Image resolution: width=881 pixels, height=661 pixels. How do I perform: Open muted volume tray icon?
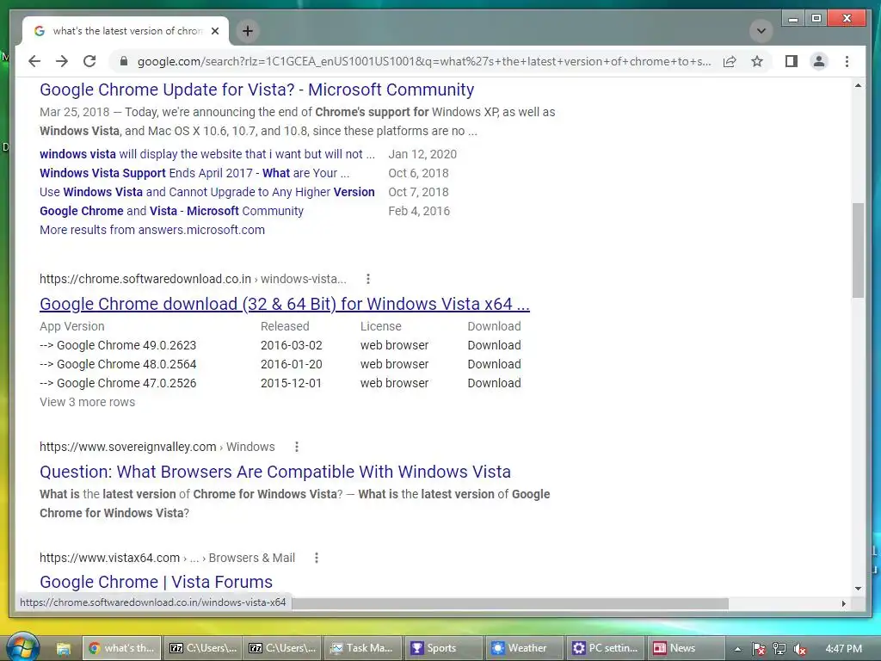click(x=799, y=649)
